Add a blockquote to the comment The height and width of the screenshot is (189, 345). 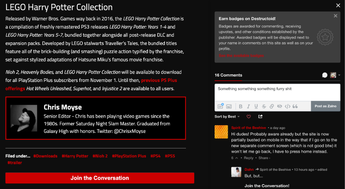[x=295, y=106]
